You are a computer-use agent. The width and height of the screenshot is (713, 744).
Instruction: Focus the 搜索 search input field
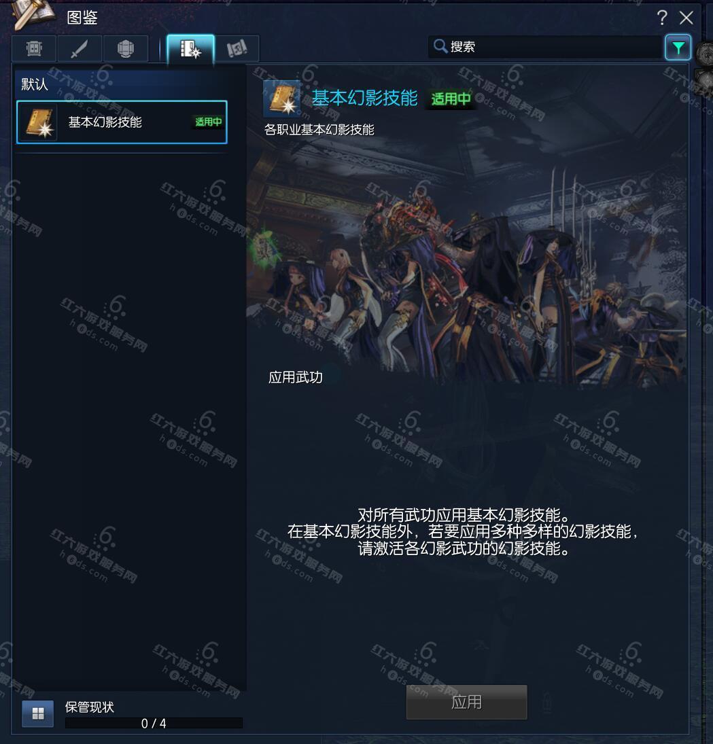pos(545,46)
